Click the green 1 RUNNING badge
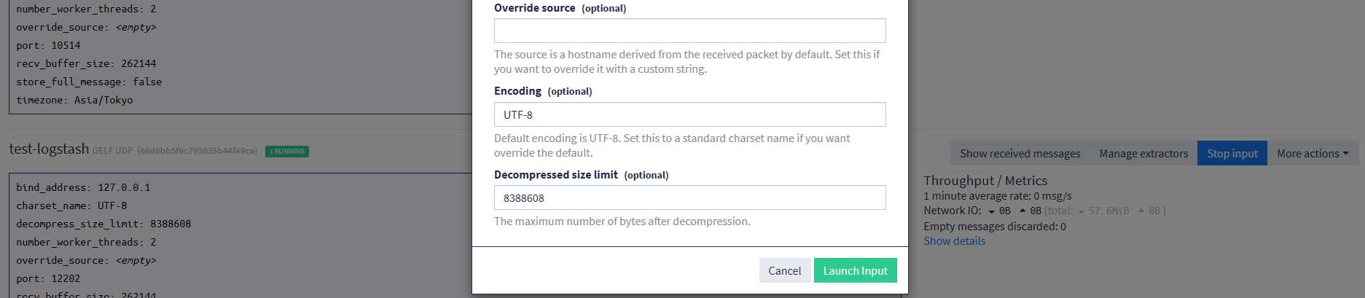 [x=287, y=152]
